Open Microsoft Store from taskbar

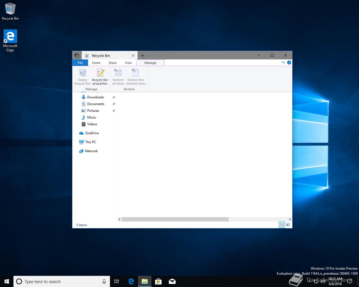158,281
